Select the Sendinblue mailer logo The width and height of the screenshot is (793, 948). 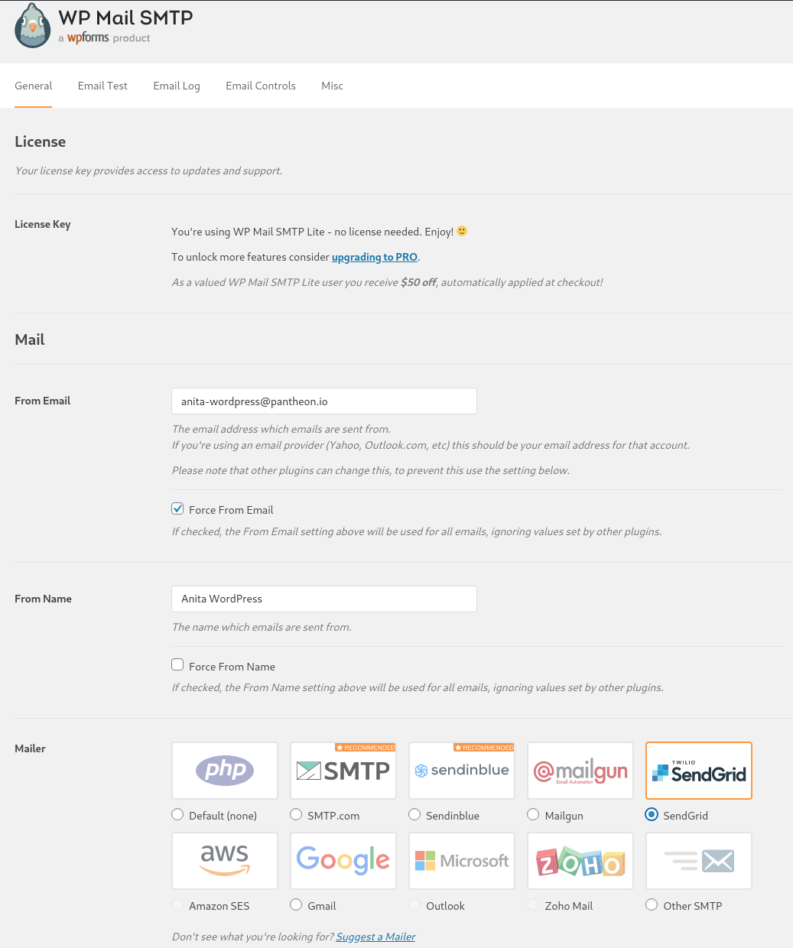point(461,770)
